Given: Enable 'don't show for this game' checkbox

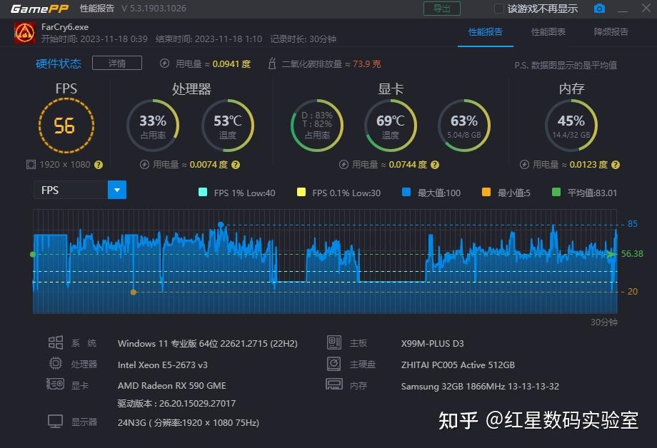Looking at the screenshot, I should click(499, 9).
